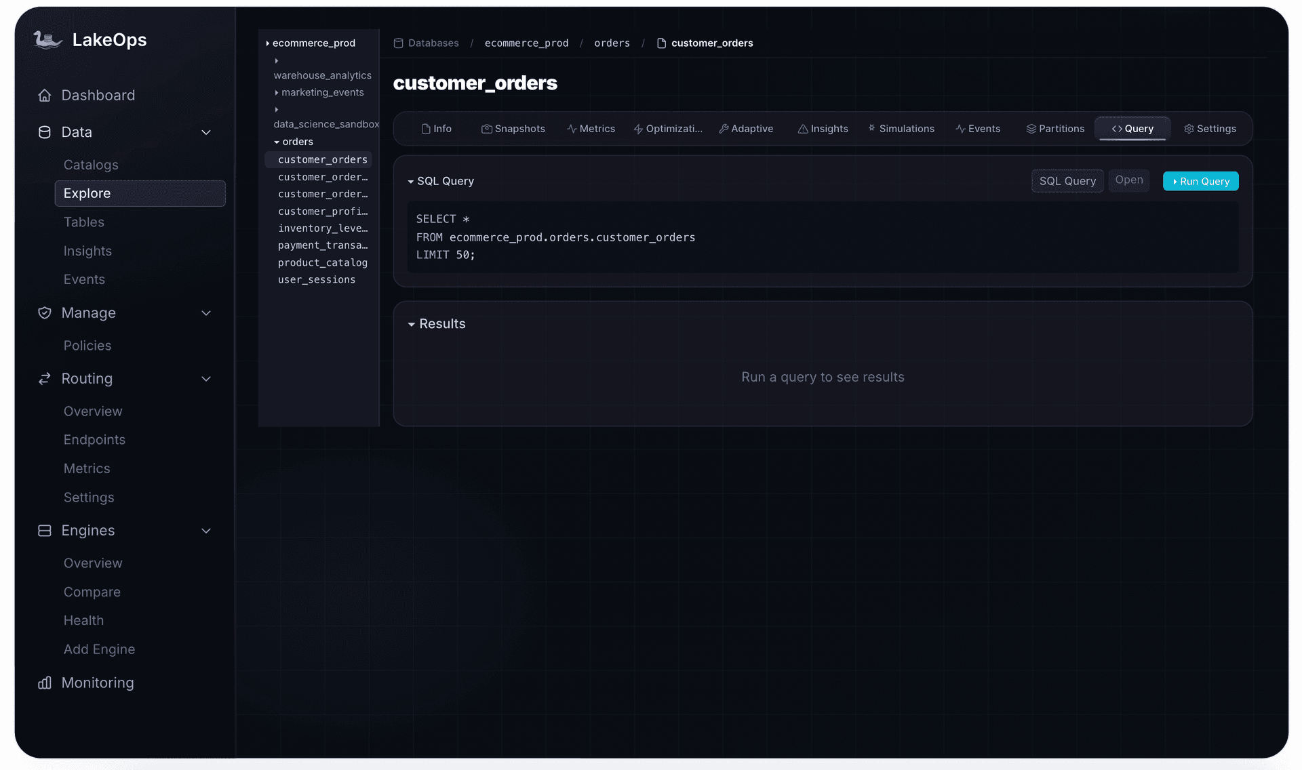Select customer_orders table in tree
This screenshot has height=770, width=1302.
click(319, 160)
